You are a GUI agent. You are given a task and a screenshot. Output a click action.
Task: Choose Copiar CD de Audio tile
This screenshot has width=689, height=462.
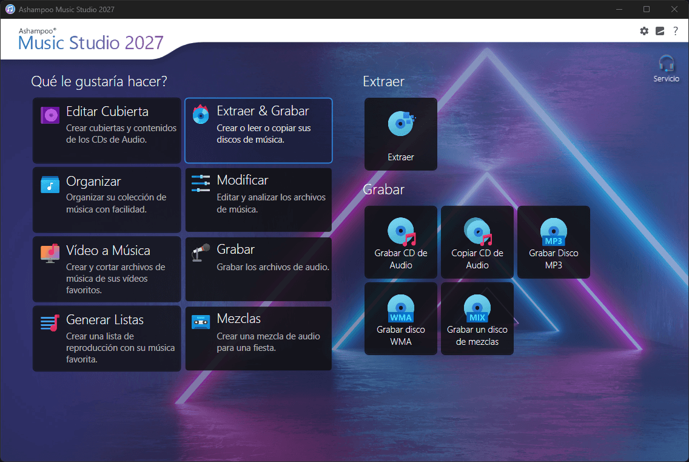coord(477,242)
